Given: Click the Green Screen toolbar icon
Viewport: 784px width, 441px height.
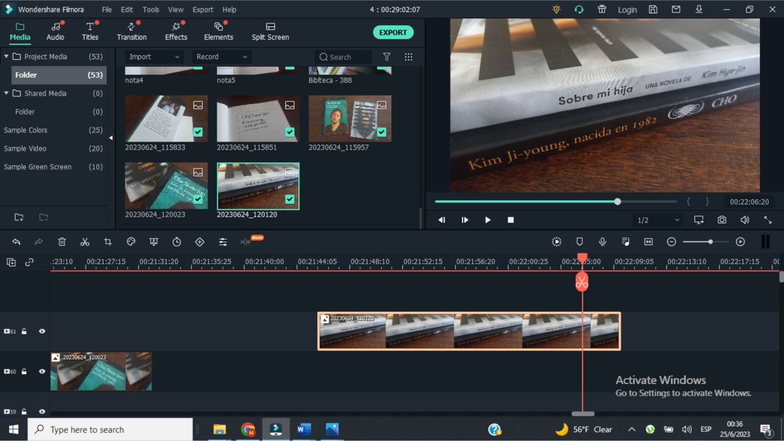Looking at the screenshot, I should [x=154, y=242].
